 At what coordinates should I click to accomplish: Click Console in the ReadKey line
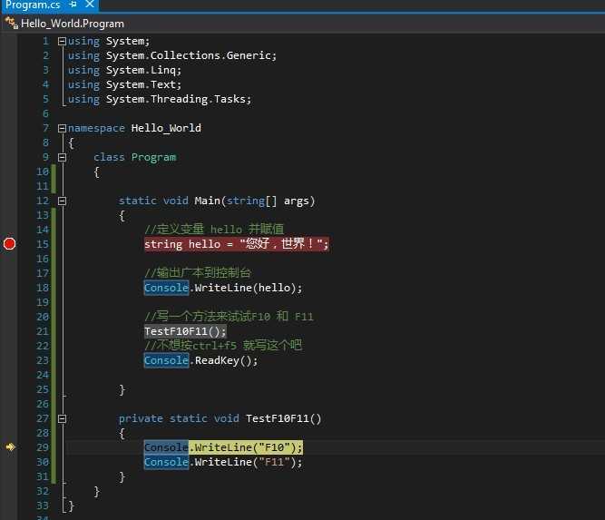tap(166, 360)
